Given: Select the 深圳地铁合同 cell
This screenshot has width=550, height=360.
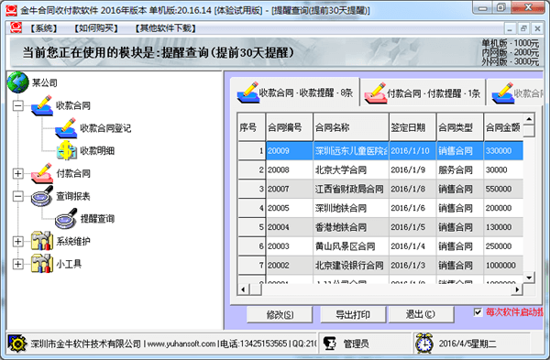Looking at the screenshot, I should click(x=351, y=208).
